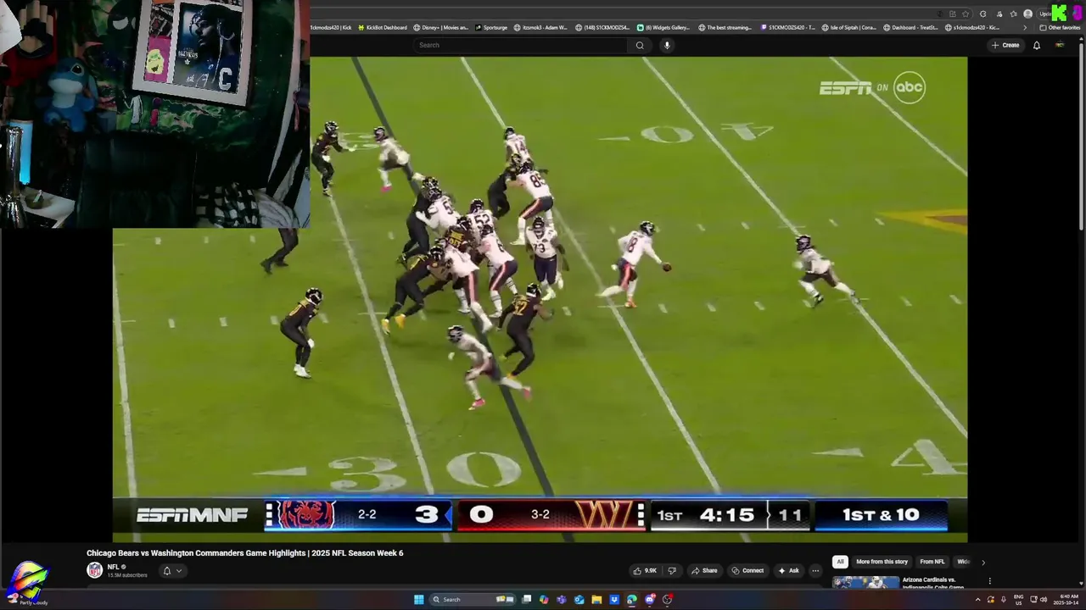Open Dropbox from taskbar
The width and height of the screenshot is (1086, 610).
coord(614,599)
